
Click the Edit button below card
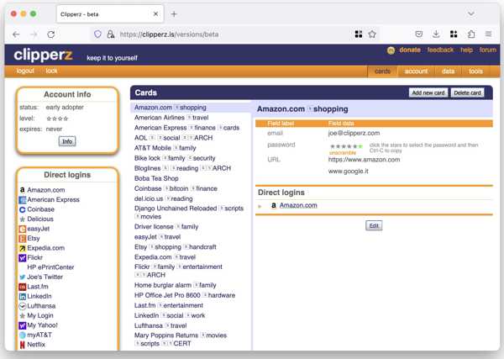[x=374, y=225]
